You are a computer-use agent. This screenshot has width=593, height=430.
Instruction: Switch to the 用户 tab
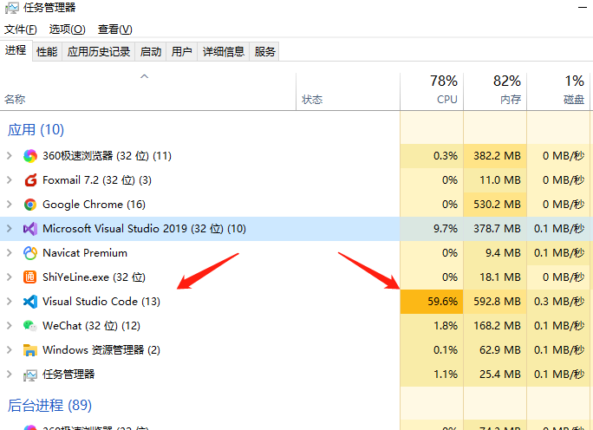[x=181, y=51]
